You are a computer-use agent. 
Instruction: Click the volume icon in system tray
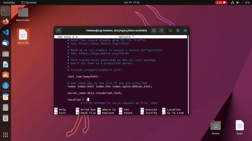click(238, 2)
